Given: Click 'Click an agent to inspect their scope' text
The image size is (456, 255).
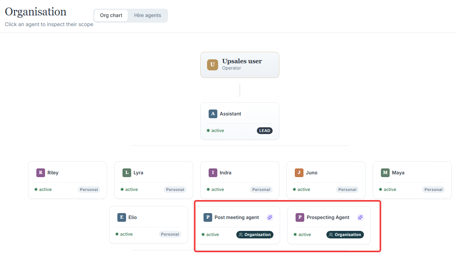Looking at the screenshot, I should 49,25.
